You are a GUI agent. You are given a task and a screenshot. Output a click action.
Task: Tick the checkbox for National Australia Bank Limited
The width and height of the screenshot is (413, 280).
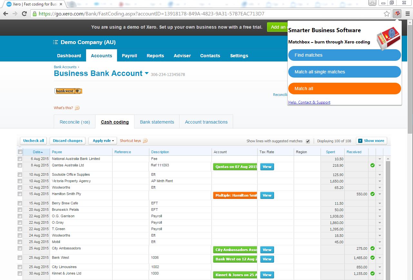[x=20, y=159]
